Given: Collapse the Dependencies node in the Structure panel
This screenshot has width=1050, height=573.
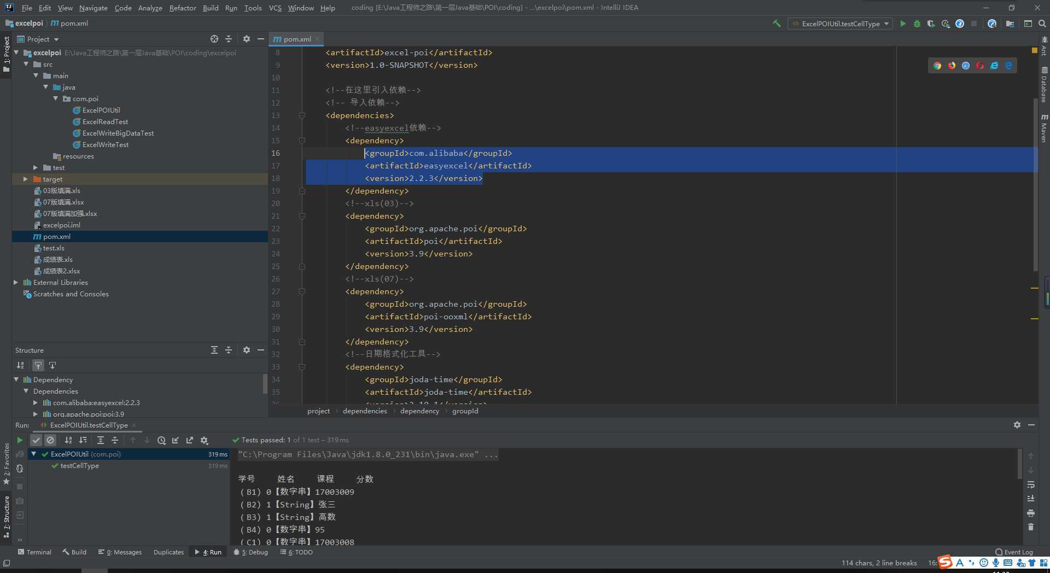Looking at the screenshot, I should [x=26, y=391].
